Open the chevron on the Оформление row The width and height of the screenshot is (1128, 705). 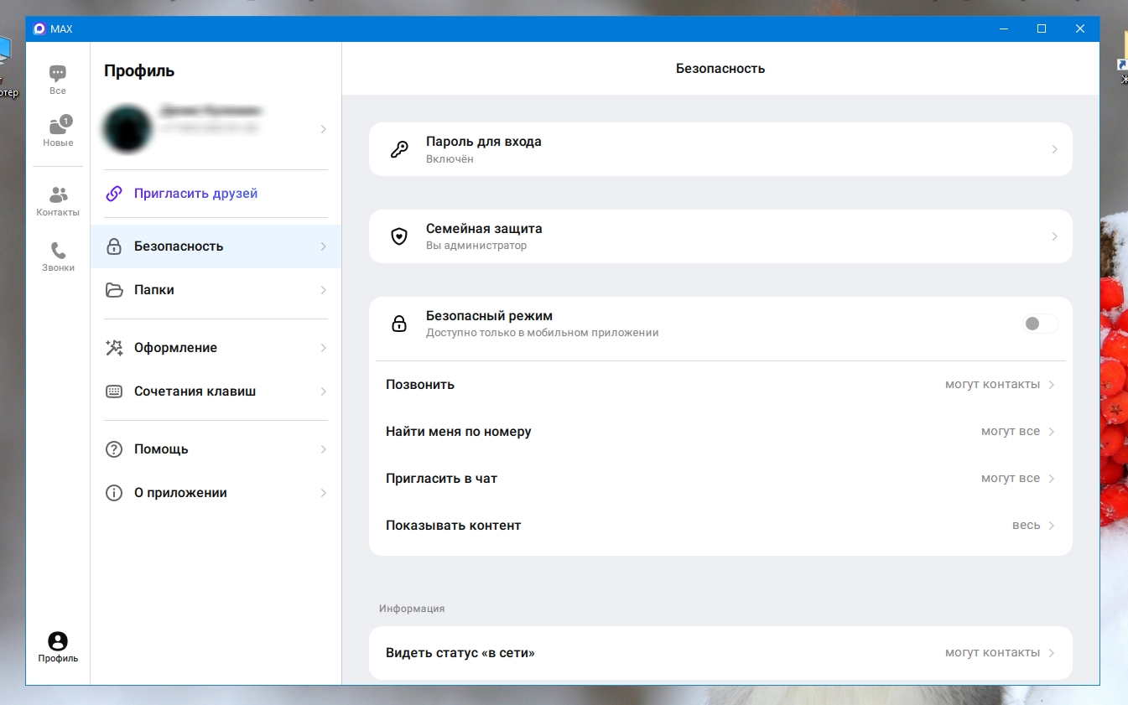324,348
